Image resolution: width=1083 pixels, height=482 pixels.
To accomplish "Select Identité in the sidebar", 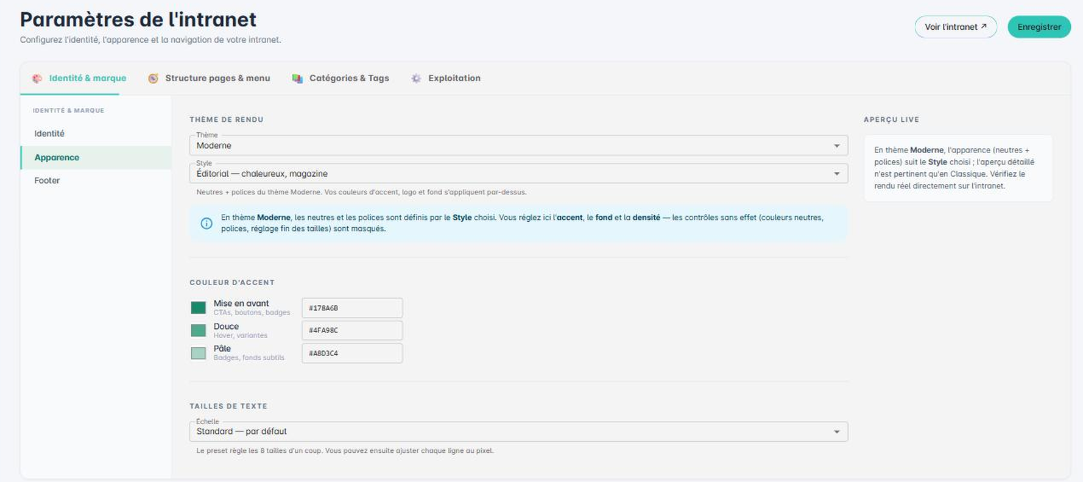I will click(x=96, y=133).
